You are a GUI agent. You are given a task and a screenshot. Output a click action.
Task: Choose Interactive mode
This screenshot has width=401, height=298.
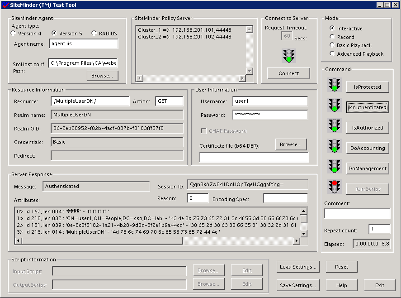pos(332,28)
